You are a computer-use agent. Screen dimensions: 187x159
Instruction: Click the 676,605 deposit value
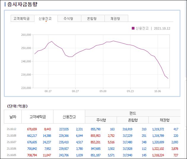click(32, 142)
